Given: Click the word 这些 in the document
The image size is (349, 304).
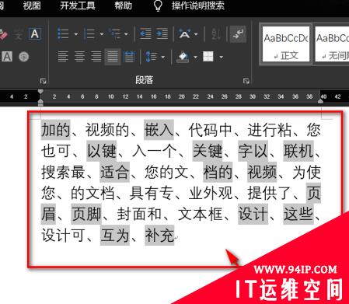Looking at the screenshot, I should click(x=298, y=215).
